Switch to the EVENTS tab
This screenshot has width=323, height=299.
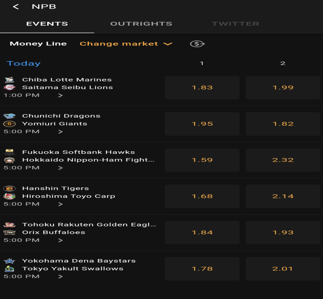click(47, 24)
